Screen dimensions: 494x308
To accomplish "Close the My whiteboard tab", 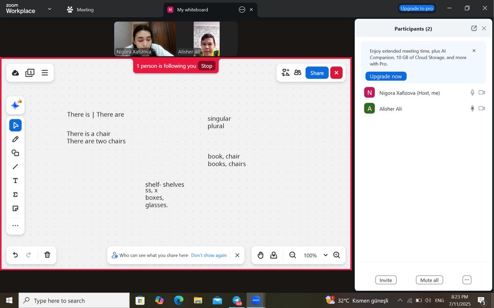I will 251,10.
